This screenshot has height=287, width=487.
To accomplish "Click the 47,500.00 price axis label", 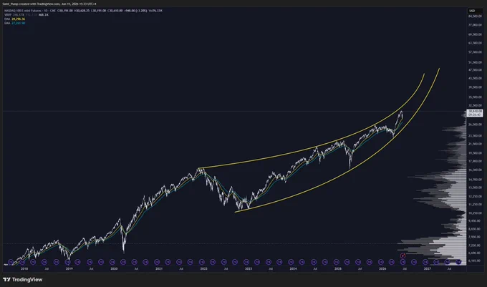I will coord(475,70).
